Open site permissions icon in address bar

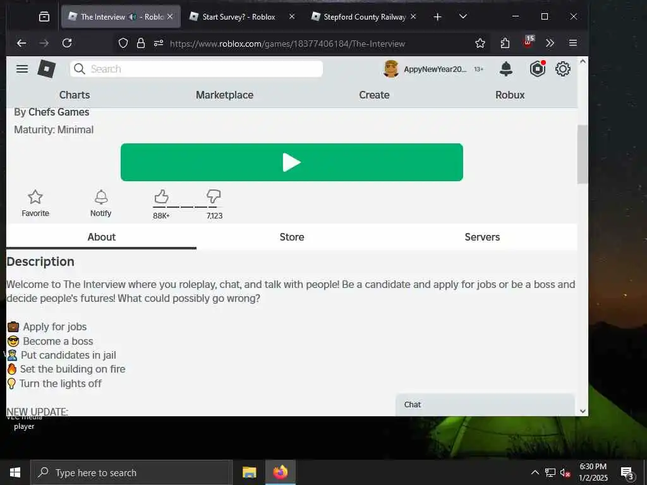coord(159,44)
